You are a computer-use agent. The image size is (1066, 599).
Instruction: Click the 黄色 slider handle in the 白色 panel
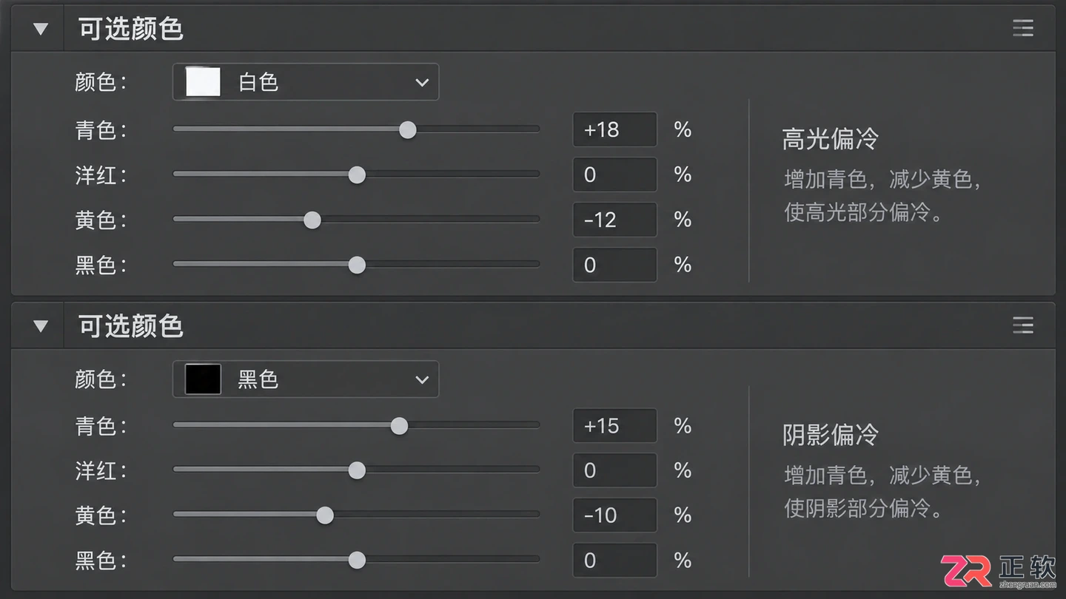(x=312, y=220)
